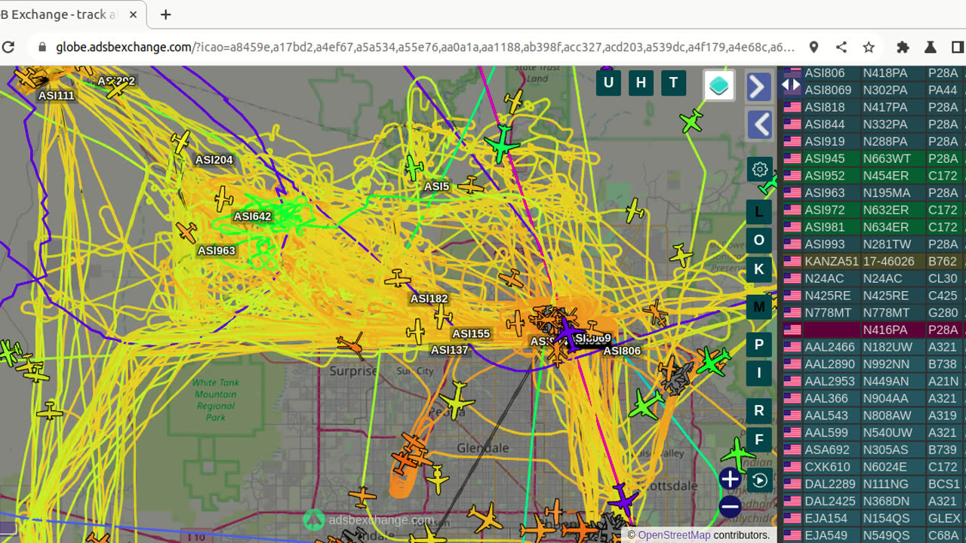Select the orange helicopter icon near Surprise
The height and width of the screenshot is (543, 966).
click(350, 345)
